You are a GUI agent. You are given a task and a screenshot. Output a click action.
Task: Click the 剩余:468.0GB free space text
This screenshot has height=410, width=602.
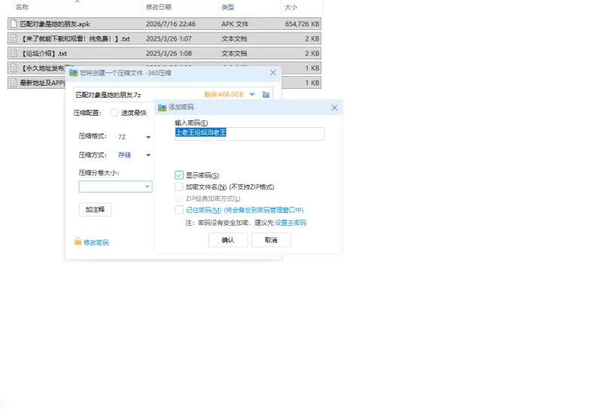223,95
